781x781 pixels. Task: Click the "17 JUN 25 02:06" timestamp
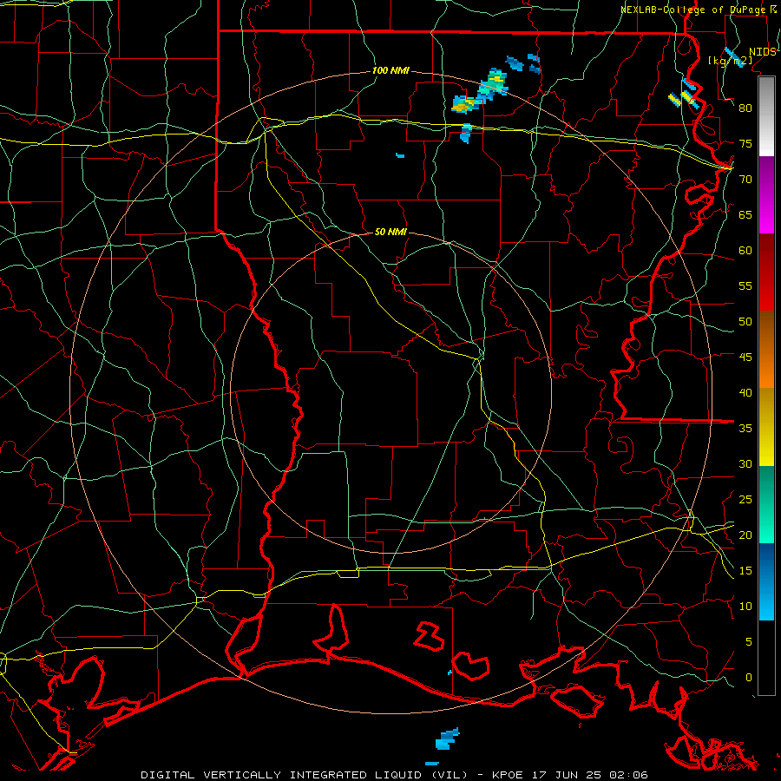(591, 775)
